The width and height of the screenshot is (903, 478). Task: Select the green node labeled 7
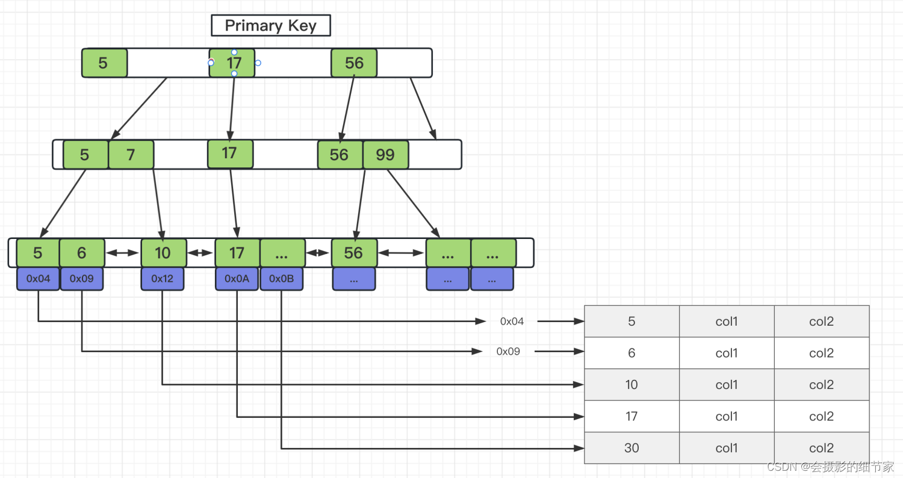coord(131,155)
